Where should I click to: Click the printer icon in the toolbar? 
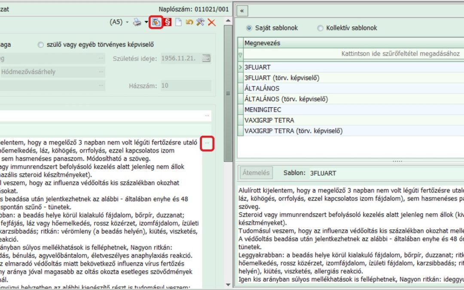coord(137,22)
